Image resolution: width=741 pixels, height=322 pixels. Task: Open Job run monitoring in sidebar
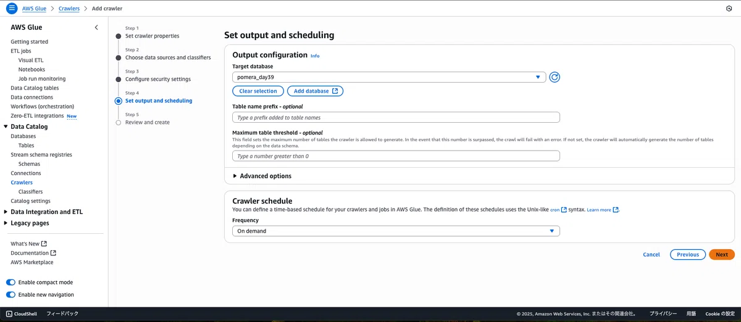click(x=42, y=79)
